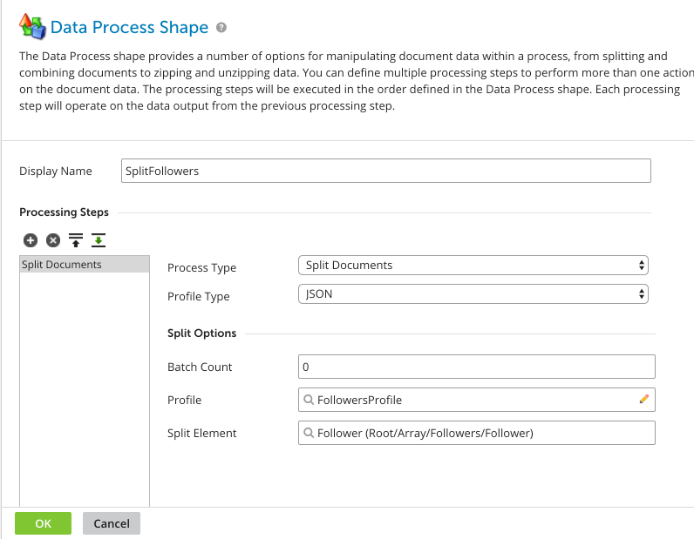Click the empty area of the steps list
The height and width of the screenshot is (539, 694).
(x=85, y=389)
